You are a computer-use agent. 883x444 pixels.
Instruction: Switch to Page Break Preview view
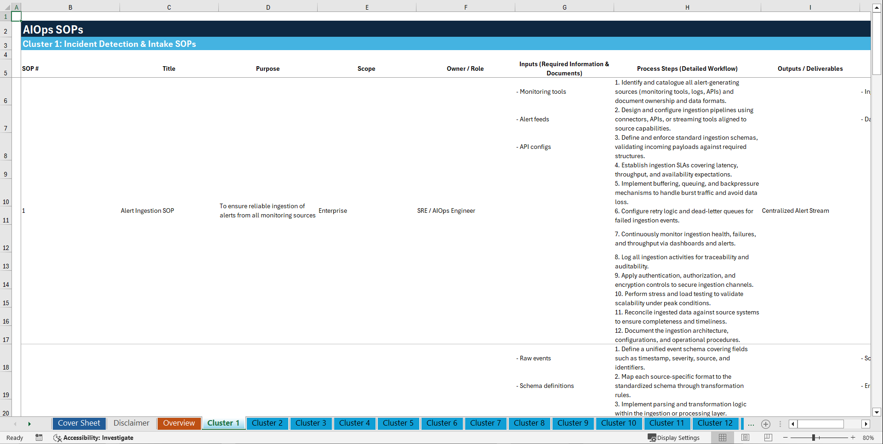768,438
